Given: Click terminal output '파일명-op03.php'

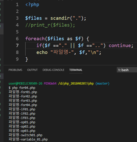Looking at the screenshot, I should [22, 131].
